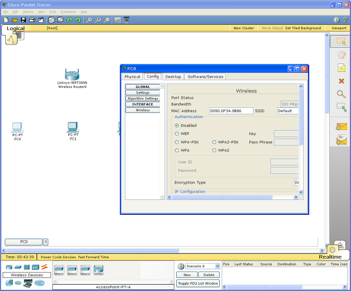Viewport: 351px width, 291px height.
Task: Zoom out with the minus magnifier
Action: (106, 20)
